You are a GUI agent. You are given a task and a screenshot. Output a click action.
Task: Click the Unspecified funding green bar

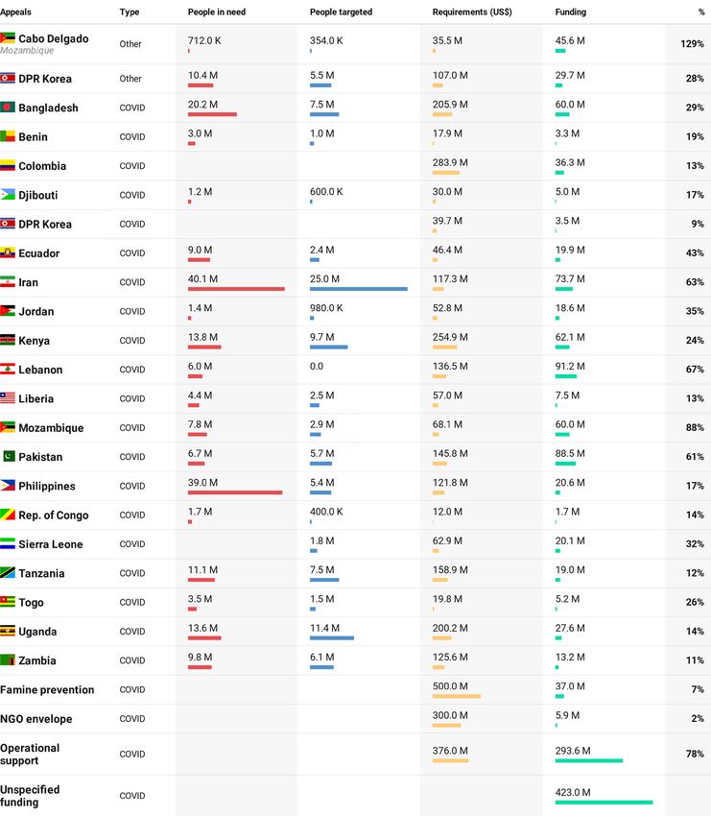pos(604,803)
